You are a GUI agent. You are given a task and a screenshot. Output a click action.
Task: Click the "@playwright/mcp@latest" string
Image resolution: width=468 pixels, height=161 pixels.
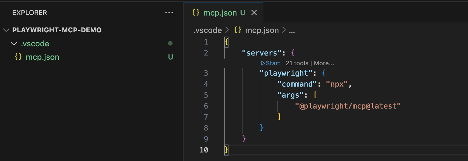(x=348, y=106)
